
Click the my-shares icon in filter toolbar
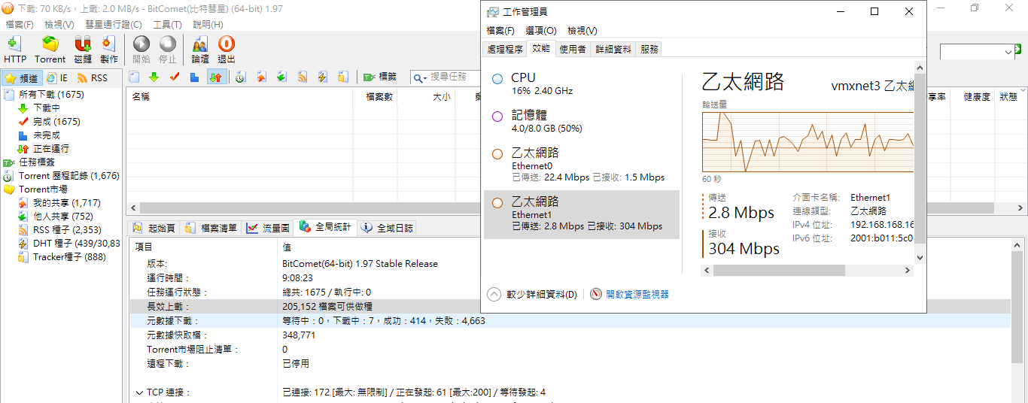pos(261,77)
